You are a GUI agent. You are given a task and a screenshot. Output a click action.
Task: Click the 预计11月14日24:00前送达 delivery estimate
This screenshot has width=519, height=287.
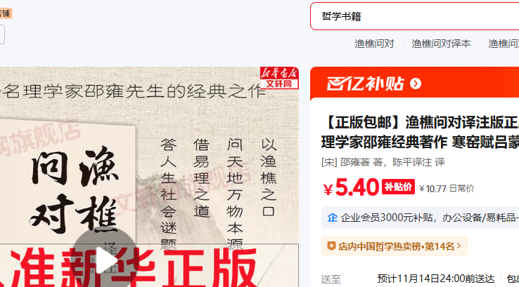pos(436,279)
